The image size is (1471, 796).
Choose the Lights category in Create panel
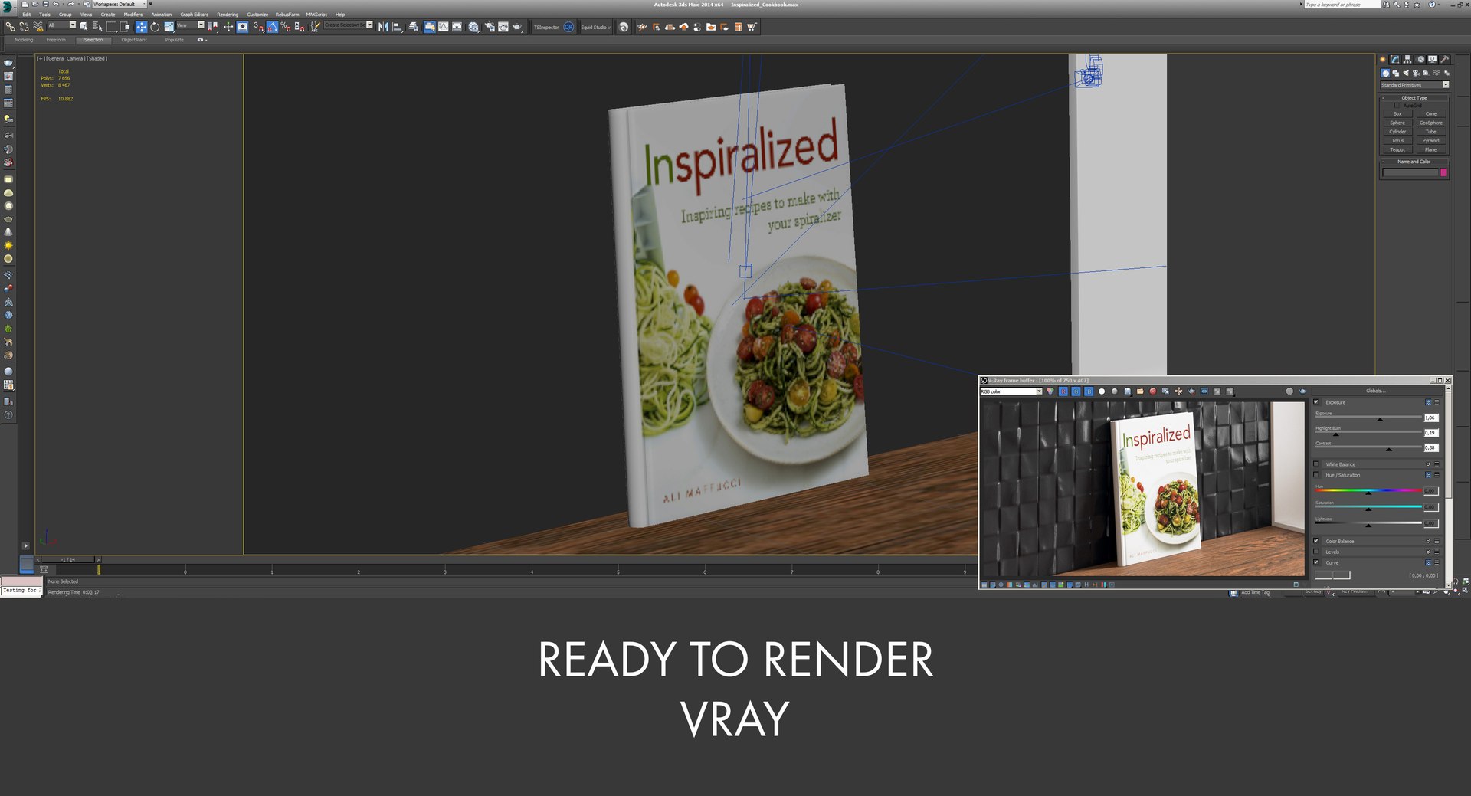pyautogui.click(x=1406, y=73)
